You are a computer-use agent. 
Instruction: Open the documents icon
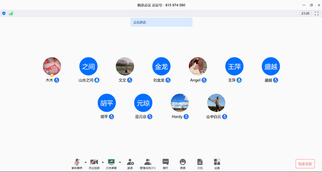(199, 164)
